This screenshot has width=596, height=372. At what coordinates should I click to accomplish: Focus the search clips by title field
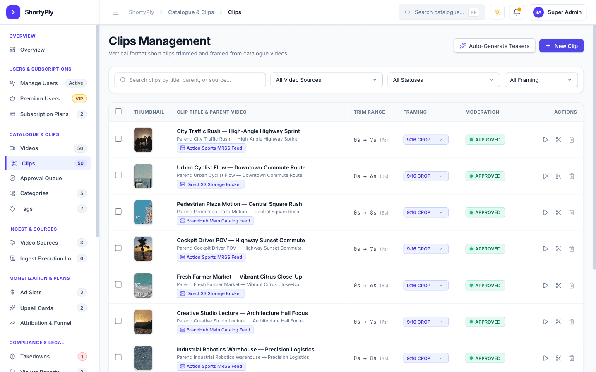[190, 80]
